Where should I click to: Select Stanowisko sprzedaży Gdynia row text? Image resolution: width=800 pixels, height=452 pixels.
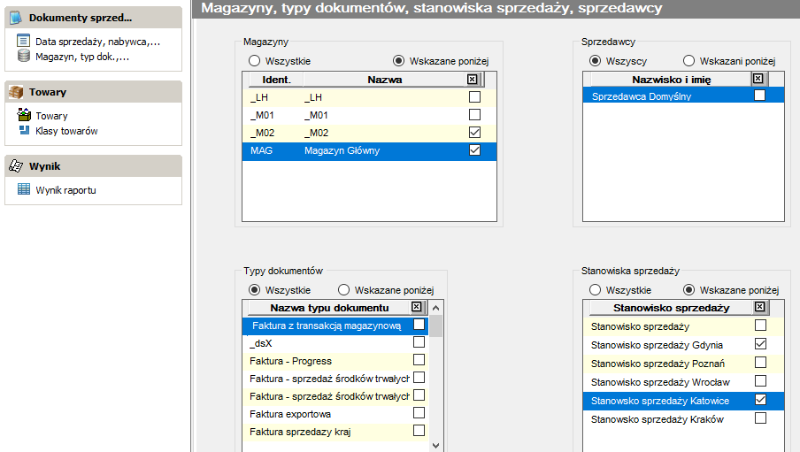657,345
